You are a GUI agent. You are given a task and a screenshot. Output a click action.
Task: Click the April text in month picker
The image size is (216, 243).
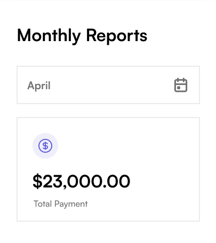click(39, 85)
